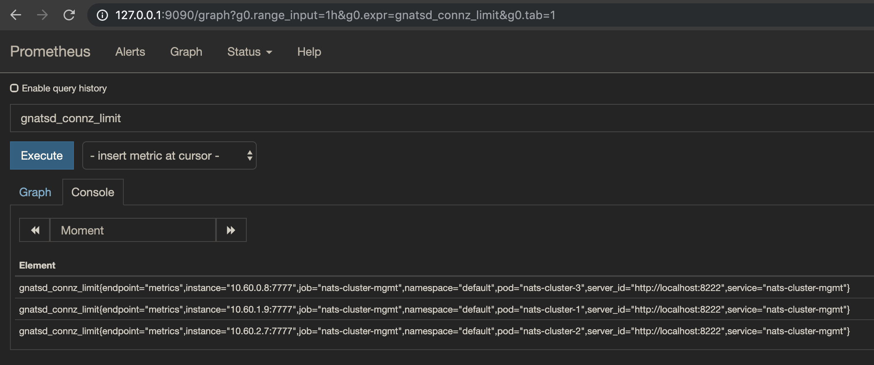Reload the page with refresh icon

pyautogui.click(x=69, y=15)
